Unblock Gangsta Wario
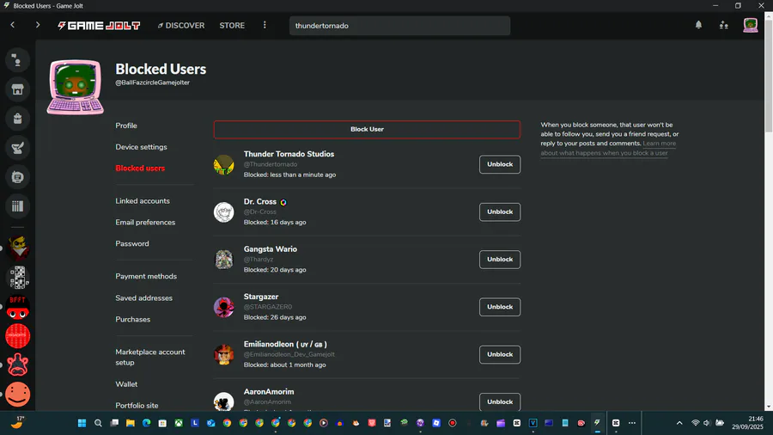773x435 pixels. (x=499, y=260)
